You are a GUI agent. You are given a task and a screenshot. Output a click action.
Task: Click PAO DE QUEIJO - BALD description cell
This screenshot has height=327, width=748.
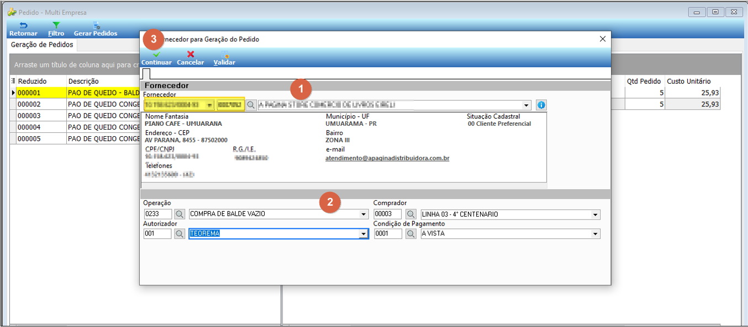pos(103,93)
